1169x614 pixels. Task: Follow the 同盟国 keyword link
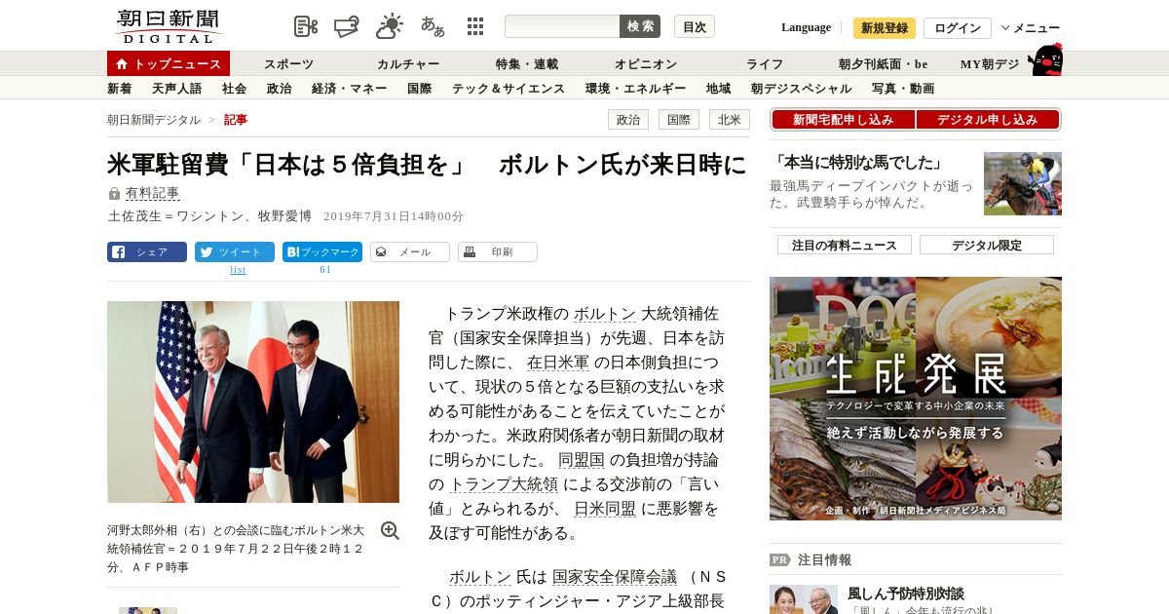pyautogui.click(x=582, y=460)
